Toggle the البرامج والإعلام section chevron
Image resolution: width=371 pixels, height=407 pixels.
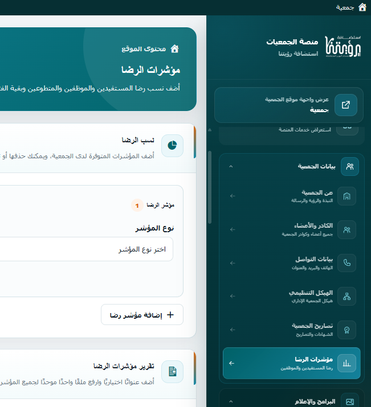[x=231, y=401]
